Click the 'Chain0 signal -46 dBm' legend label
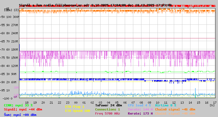This screenshot has width=218, height=117. pyautogui.click(x=175, y=109)
